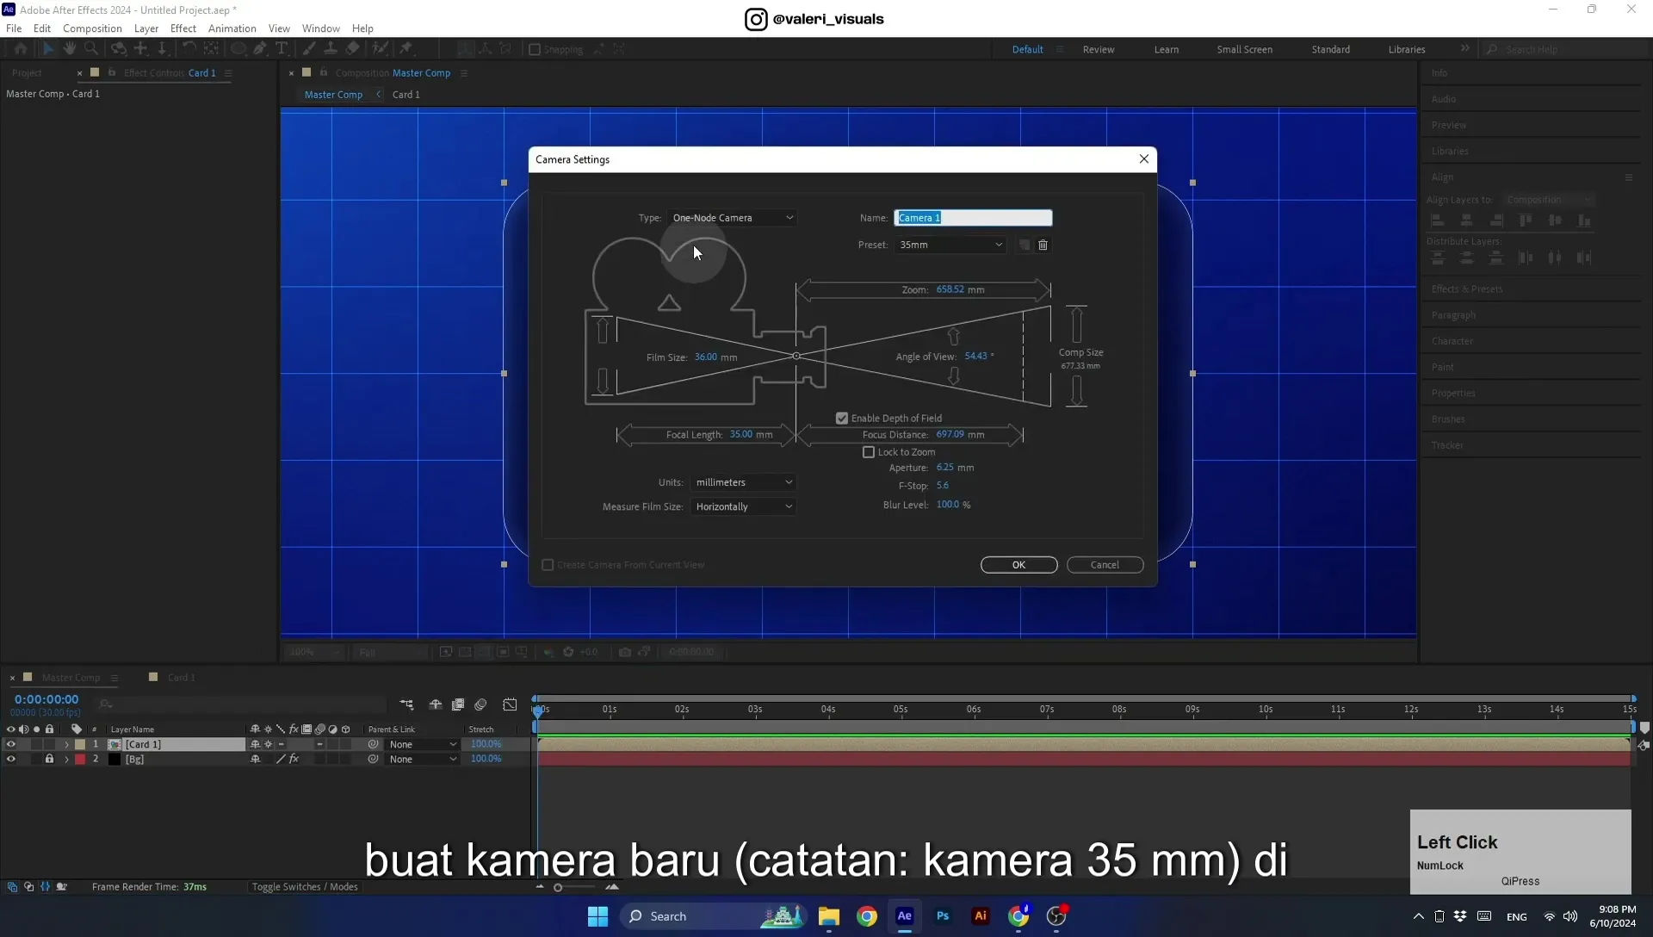Select the Puppet Pin tool

tap(406, 49)
